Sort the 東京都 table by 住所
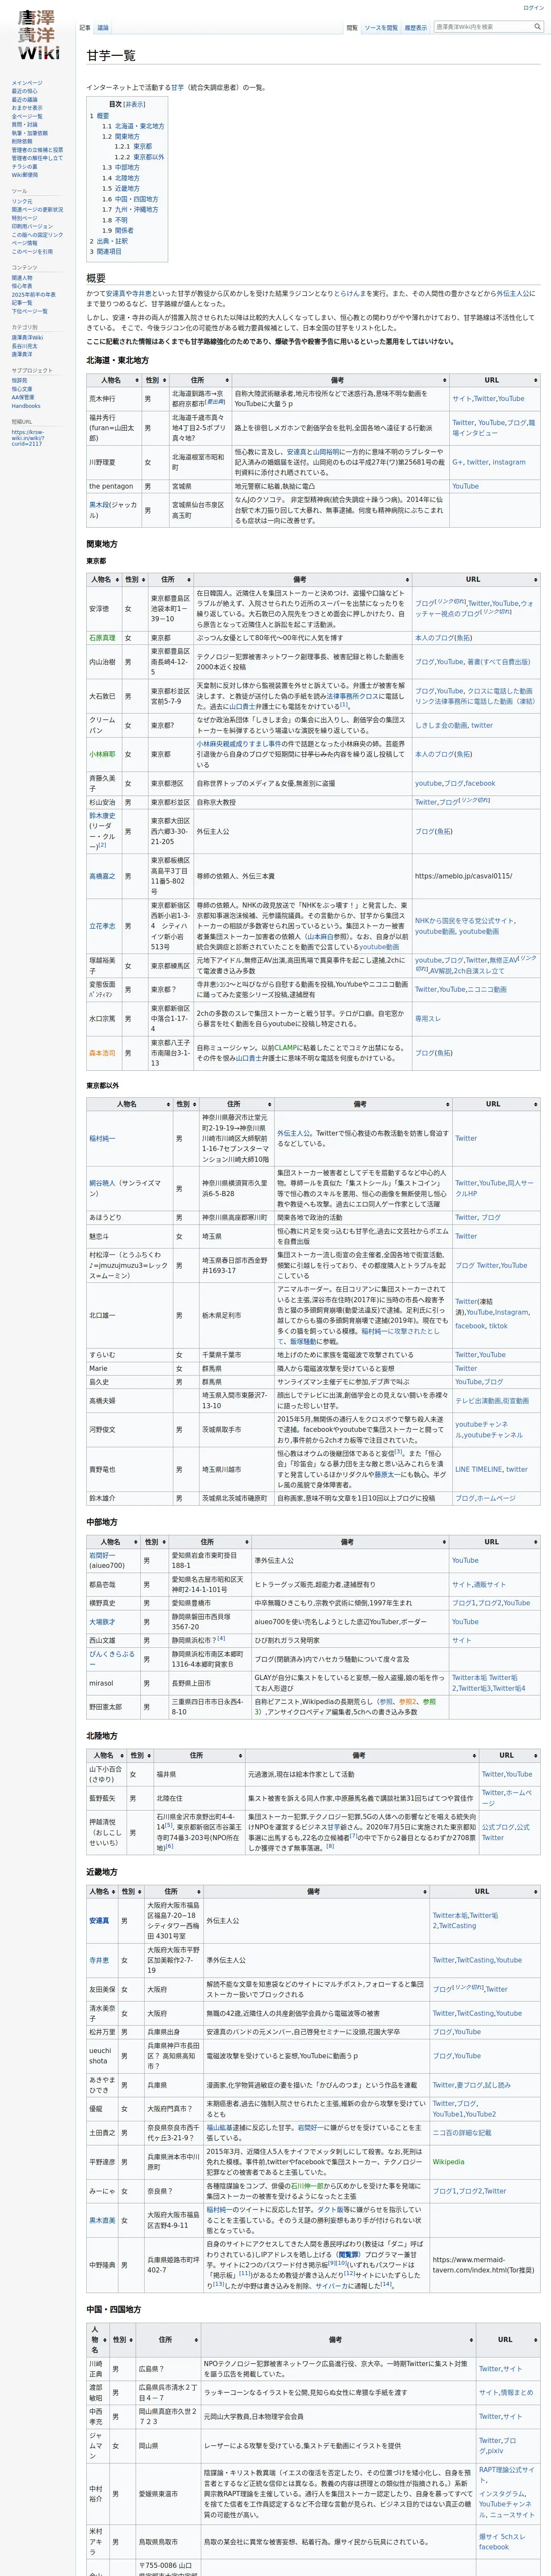Screen dimensions: 551x2576 171,579
